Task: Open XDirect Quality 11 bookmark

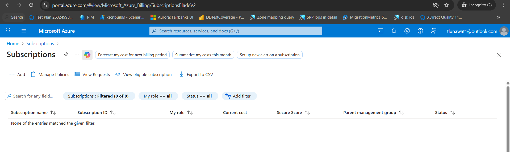Action: [x=441, y=17]
